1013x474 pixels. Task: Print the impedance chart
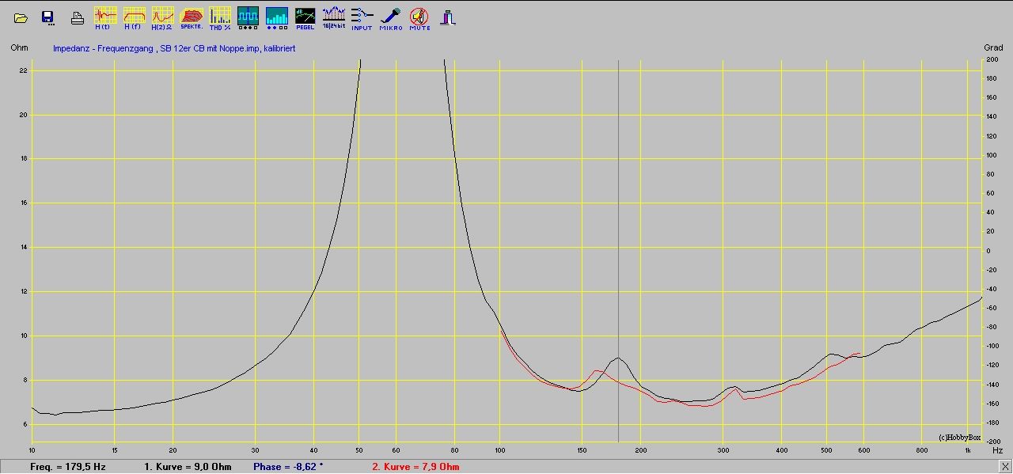(77, 17)
